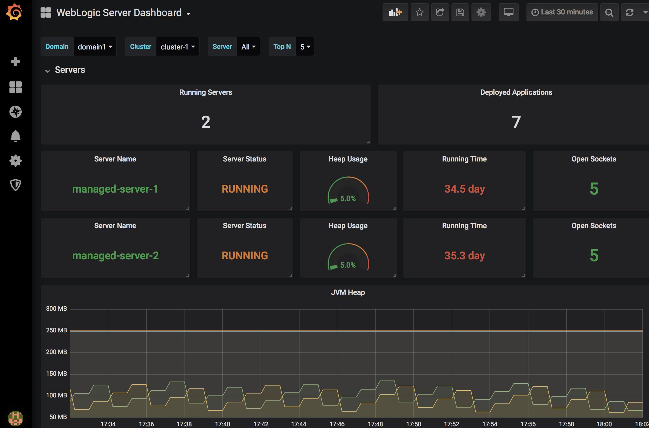
Task: Open the Last 30 minutes time picker
Action: point(562,13)
